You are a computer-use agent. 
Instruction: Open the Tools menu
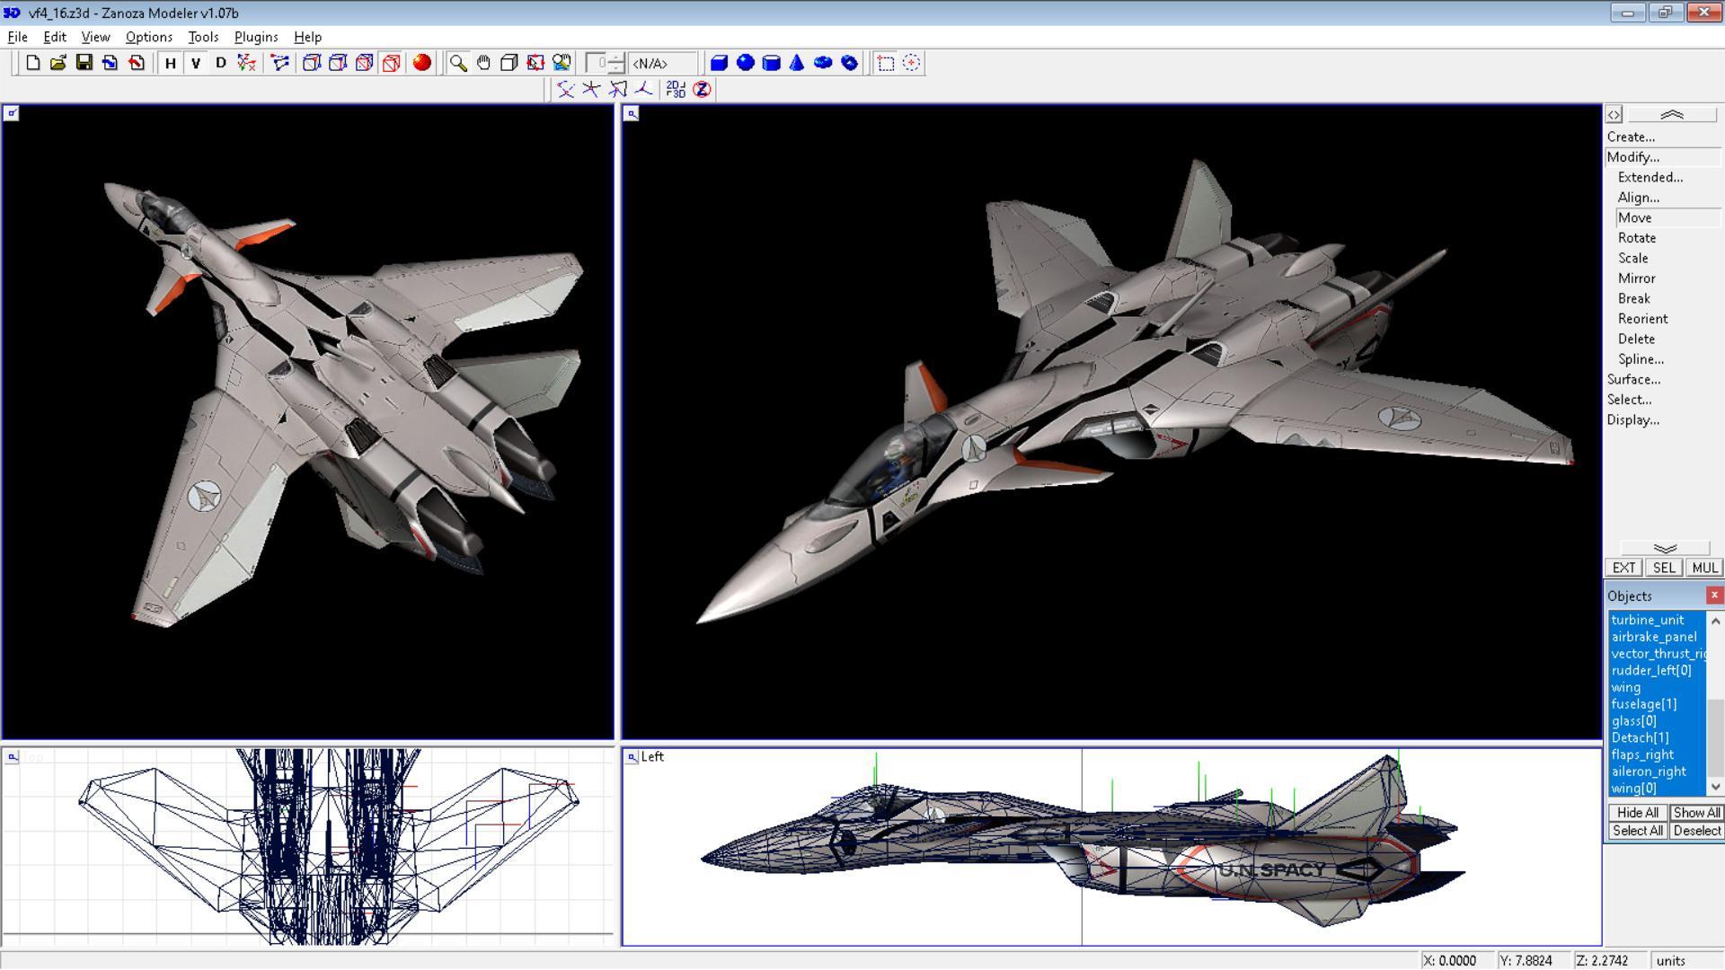[x=202, y=37]
